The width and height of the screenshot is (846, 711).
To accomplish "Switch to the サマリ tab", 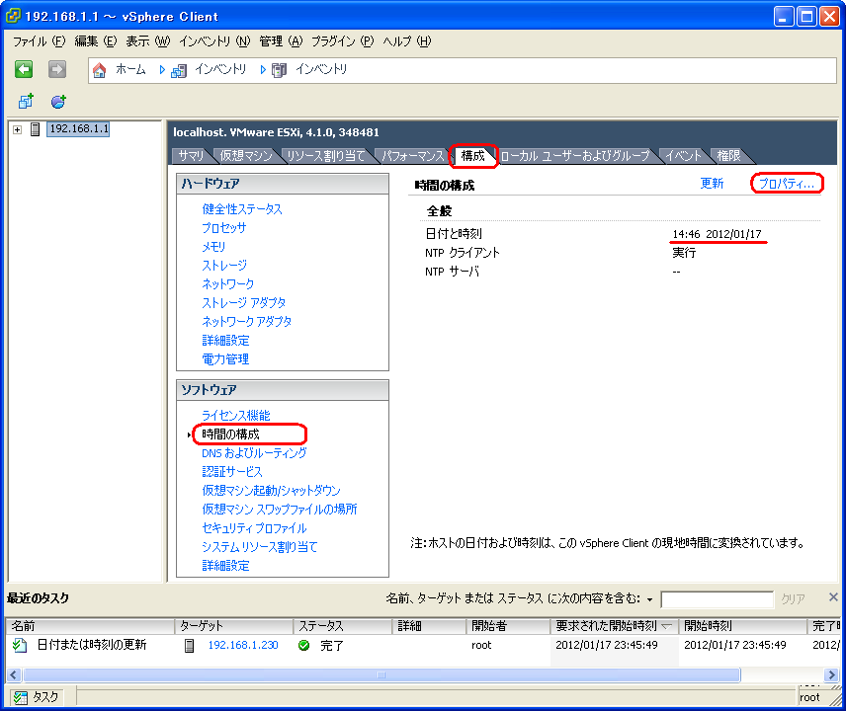I will (x=191, y=156).
